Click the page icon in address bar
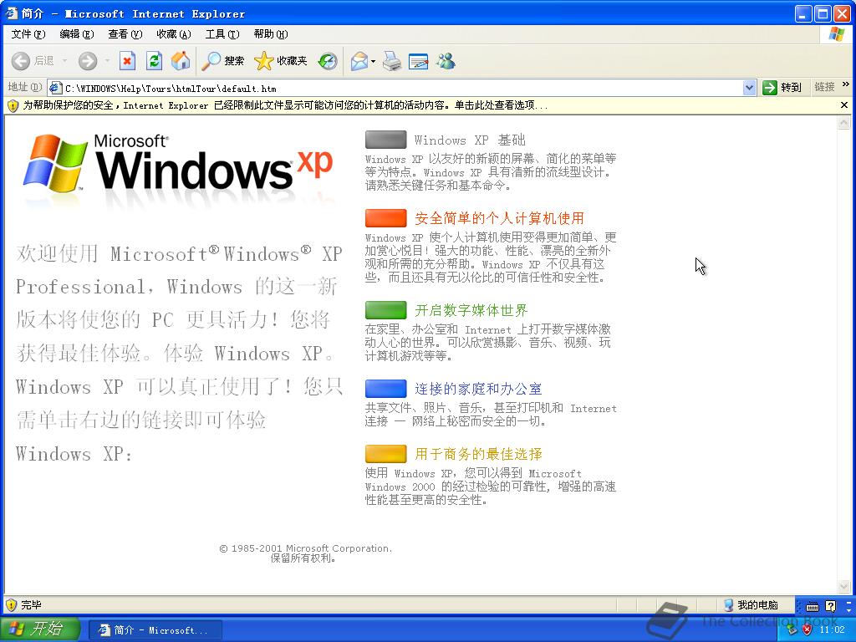856x642 pixels. click(55, 87)
